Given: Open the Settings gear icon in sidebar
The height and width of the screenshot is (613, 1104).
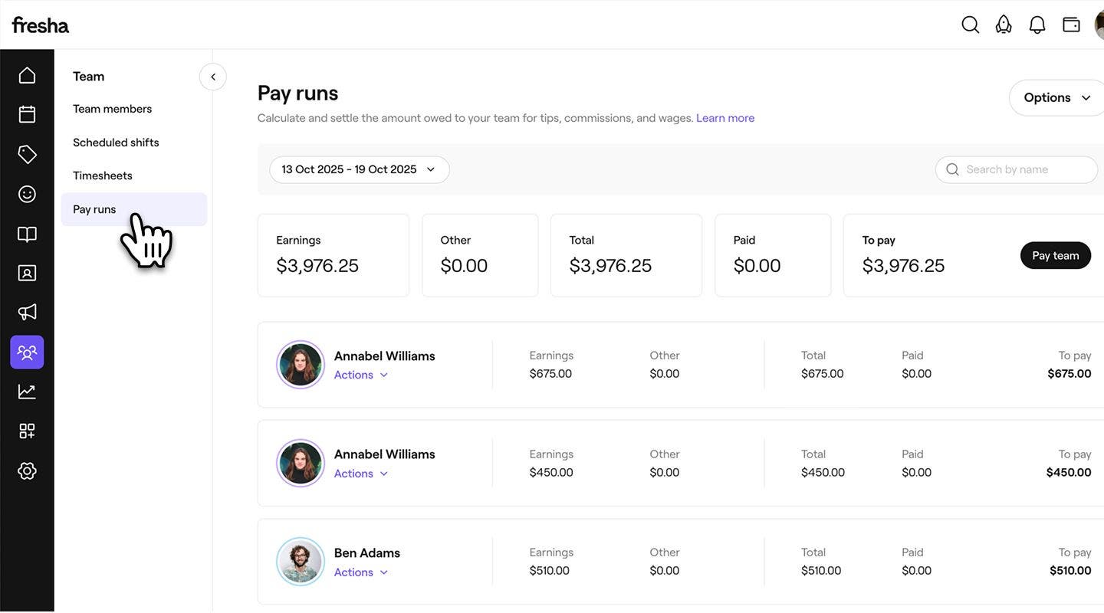Looking at the screenshot, I should point(27,470).
